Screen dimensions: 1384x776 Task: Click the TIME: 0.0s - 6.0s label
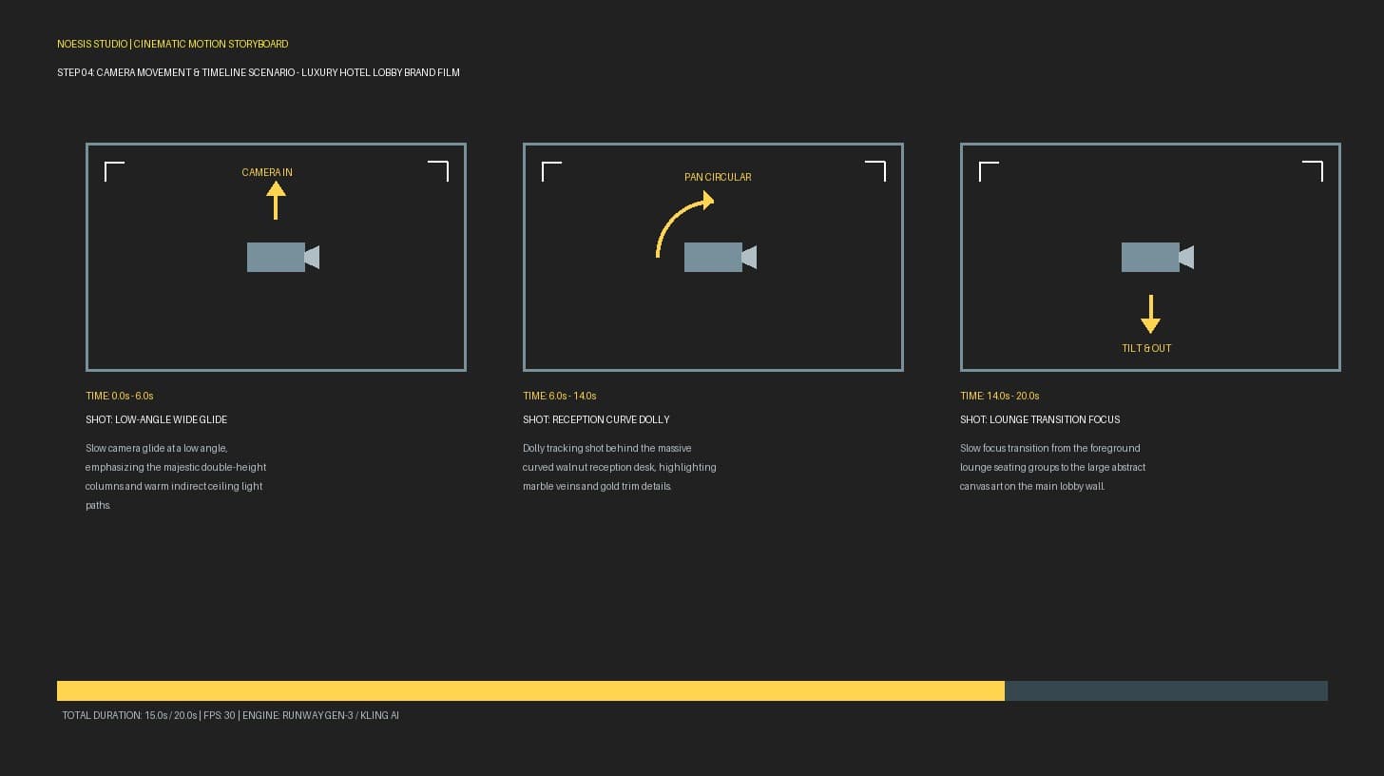pyautogui.click(x=119, y=396)
